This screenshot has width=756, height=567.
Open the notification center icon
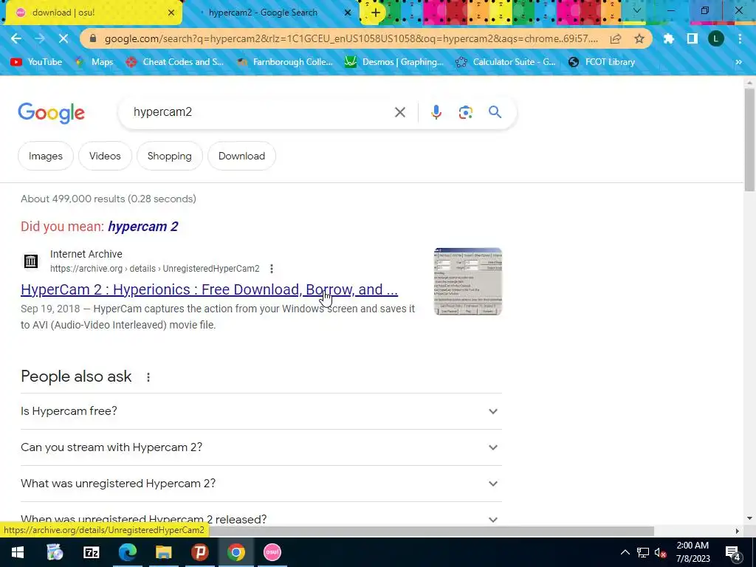point(733,553)
